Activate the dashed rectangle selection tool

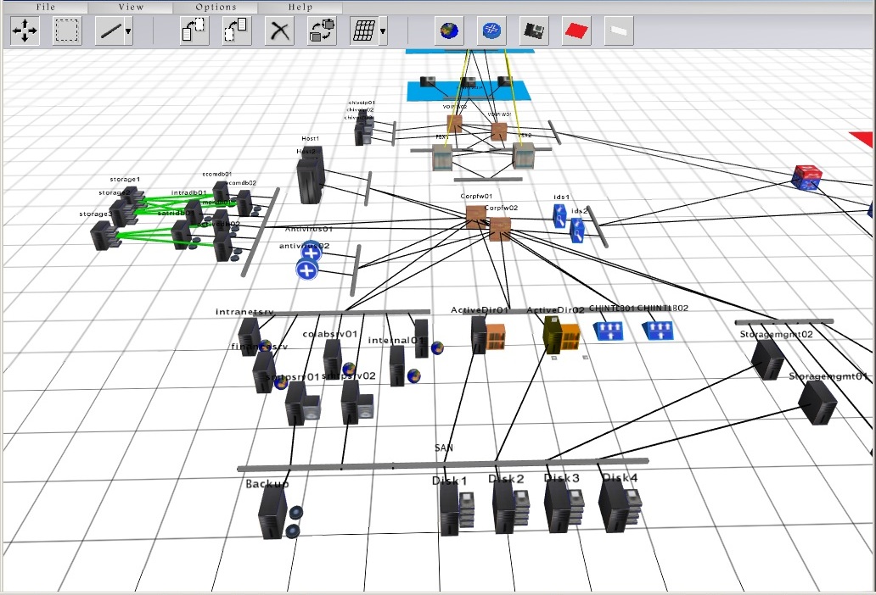pyautogui.click(x=67, y=31)
